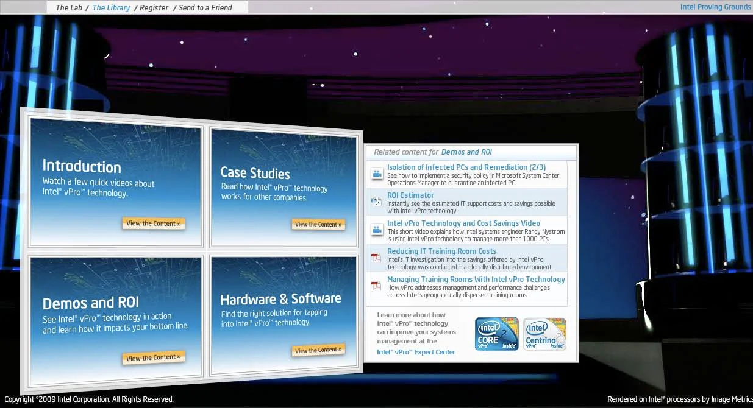Open The Lab menu item

point(69,7)
